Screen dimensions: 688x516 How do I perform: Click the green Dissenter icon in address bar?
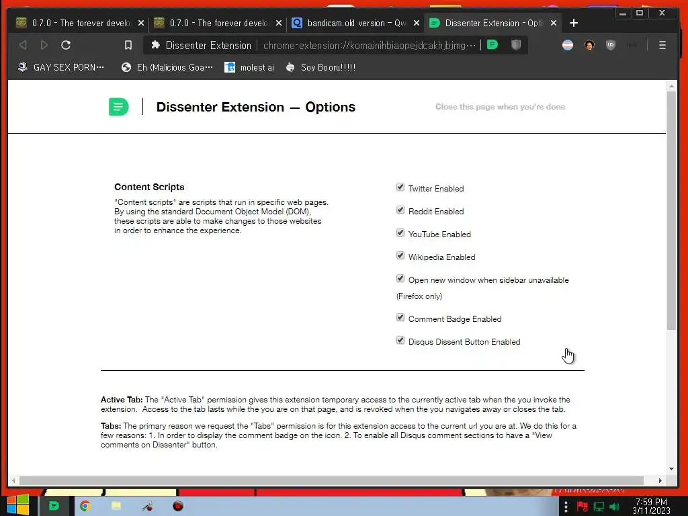[492, 45]
